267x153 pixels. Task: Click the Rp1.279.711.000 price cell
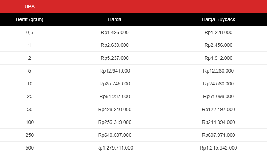(x=115, y=148)
